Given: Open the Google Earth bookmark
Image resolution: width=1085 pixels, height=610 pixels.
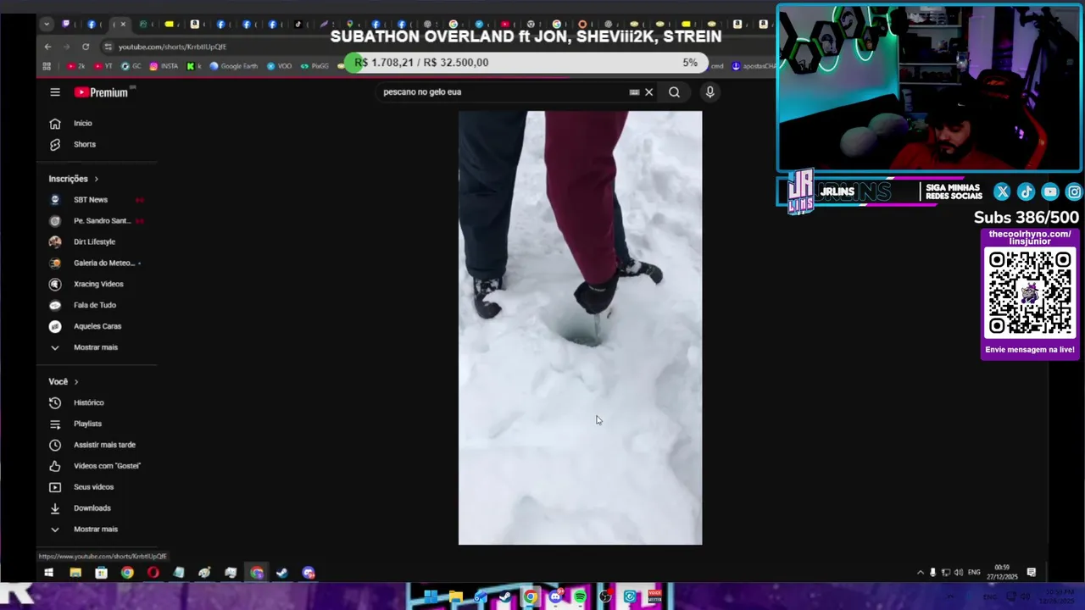Looking at the screenshot, I should point(233,66).
